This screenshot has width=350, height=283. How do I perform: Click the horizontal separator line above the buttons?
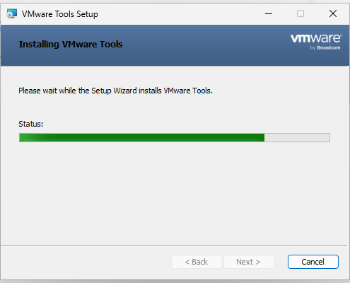click(x=174, y=246)
